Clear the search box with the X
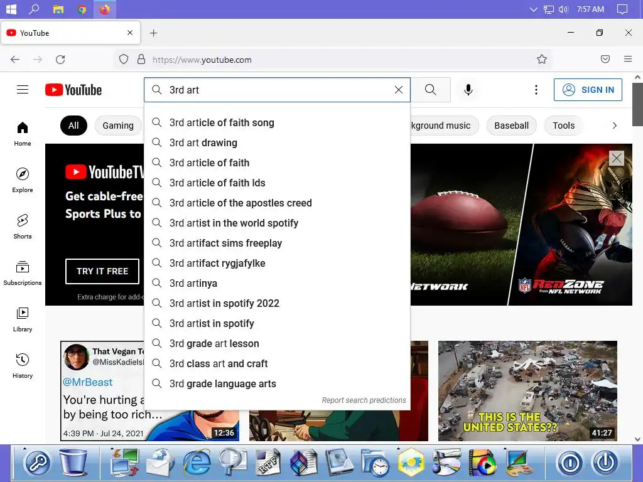 399,90
